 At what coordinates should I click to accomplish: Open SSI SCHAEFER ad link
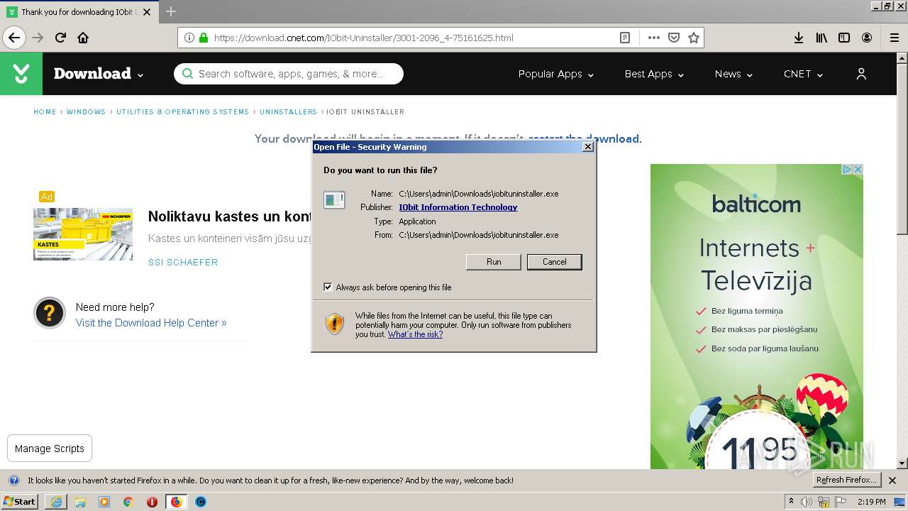(183, 263)
